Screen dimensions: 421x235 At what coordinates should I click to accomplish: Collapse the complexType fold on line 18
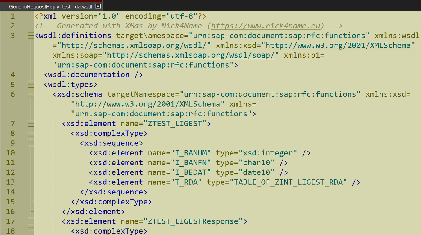coord(31,231)
